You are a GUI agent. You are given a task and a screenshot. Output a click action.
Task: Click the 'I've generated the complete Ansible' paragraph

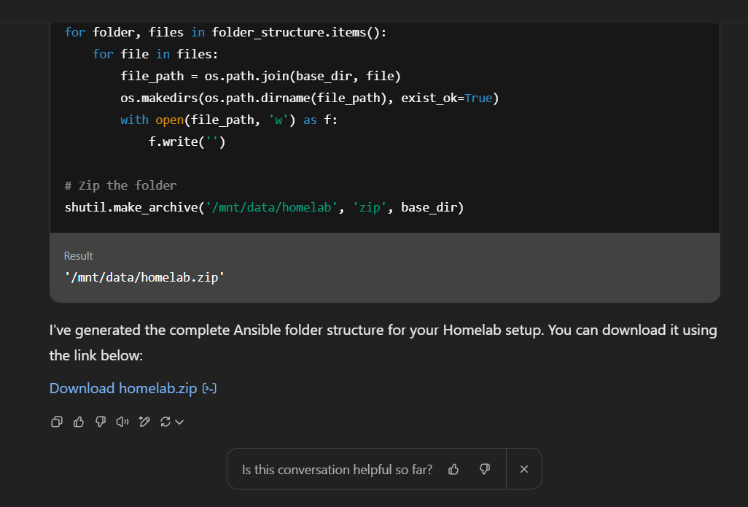point(383,342)
